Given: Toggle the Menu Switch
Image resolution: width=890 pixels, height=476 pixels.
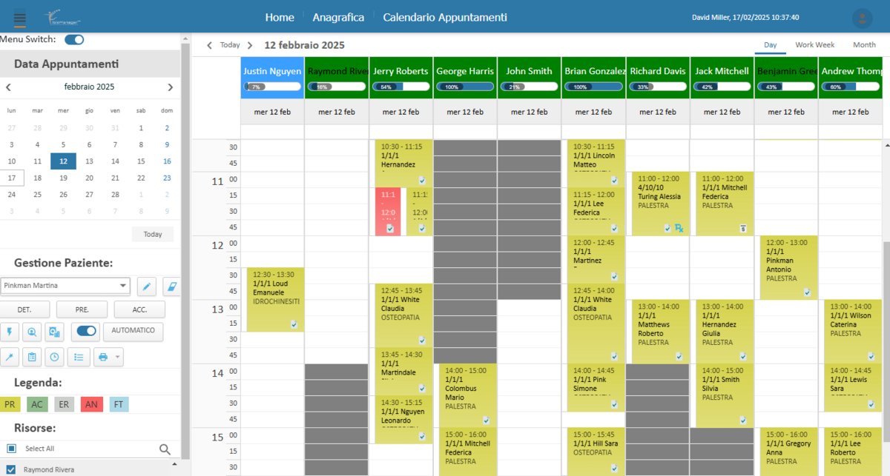Looking at the screenshot, I should tap(74, 40).
